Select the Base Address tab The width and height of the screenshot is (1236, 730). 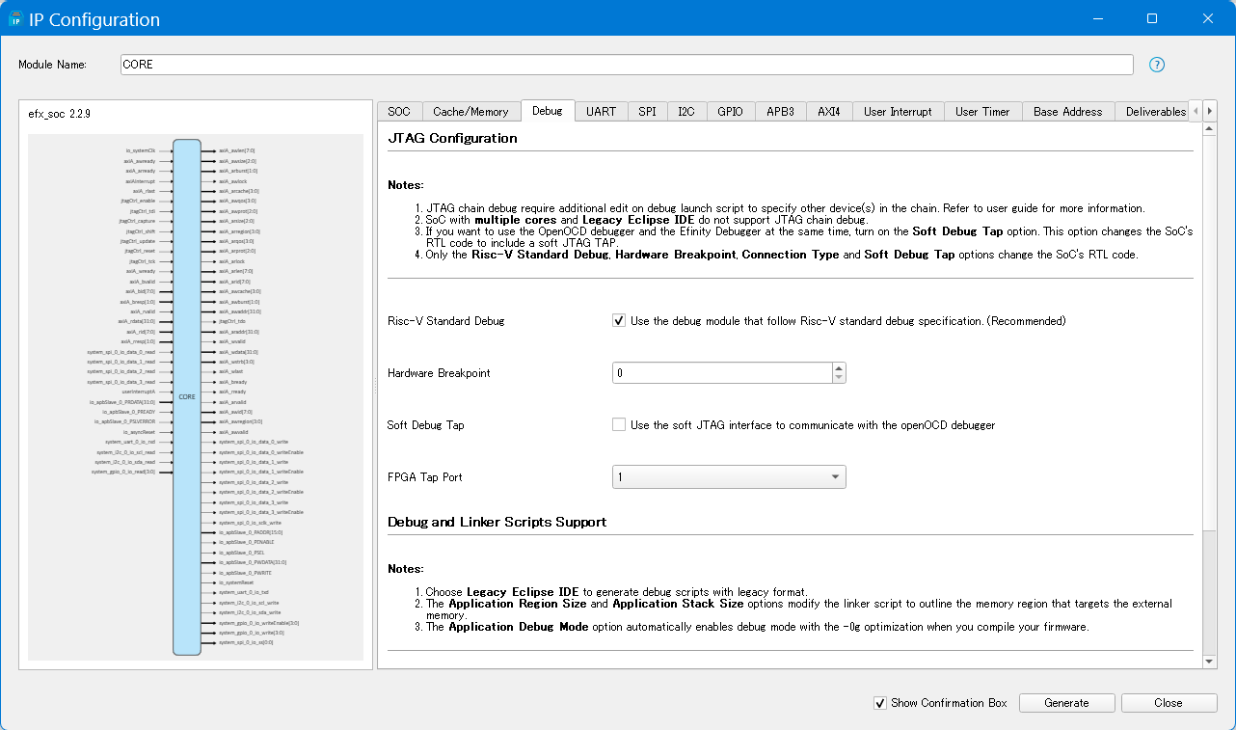1067,112
